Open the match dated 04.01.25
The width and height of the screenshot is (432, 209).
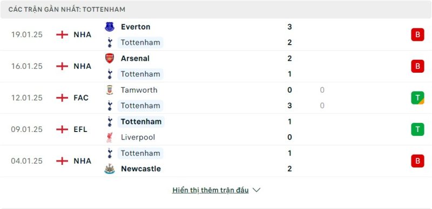27,161
